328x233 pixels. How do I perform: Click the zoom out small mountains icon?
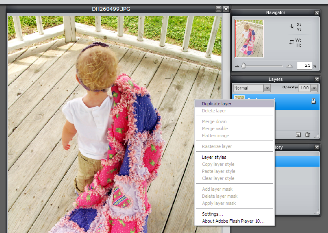(237, 66)
